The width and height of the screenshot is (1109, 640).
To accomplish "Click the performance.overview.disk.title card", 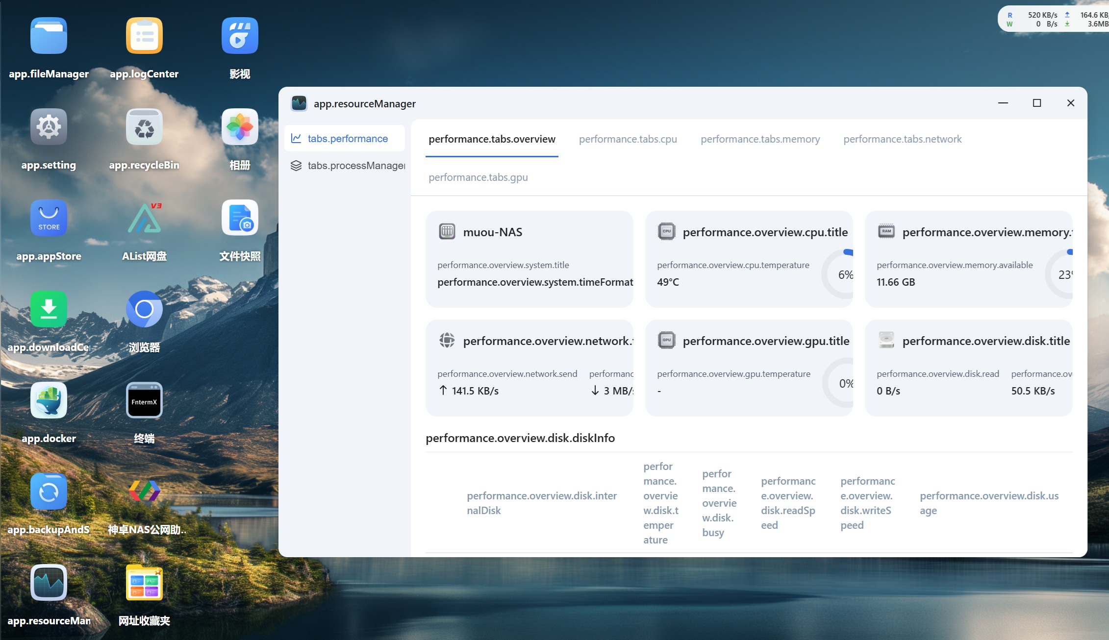I will [x=968, y=368].
